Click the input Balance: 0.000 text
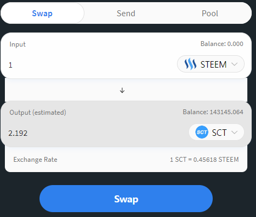Screen dimensions: 256x217 [x=222, y=44]
